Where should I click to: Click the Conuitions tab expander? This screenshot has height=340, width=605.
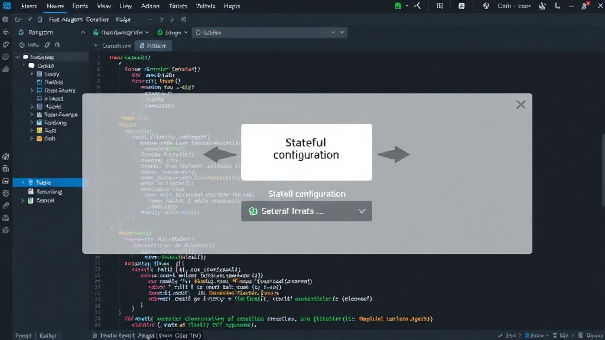96,45
